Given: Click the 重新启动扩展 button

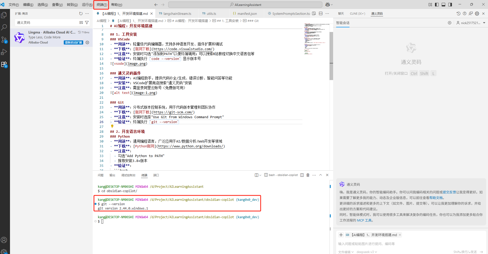Looking at the screenshot, I should point(73,42).
